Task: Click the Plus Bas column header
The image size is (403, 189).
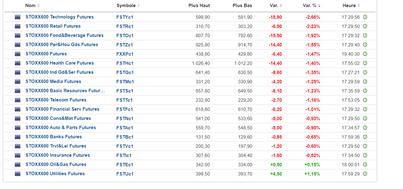Action: pos(242,6)
